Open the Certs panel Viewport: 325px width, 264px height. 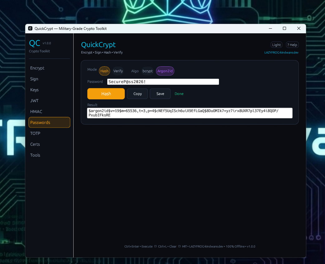[35, 144]
